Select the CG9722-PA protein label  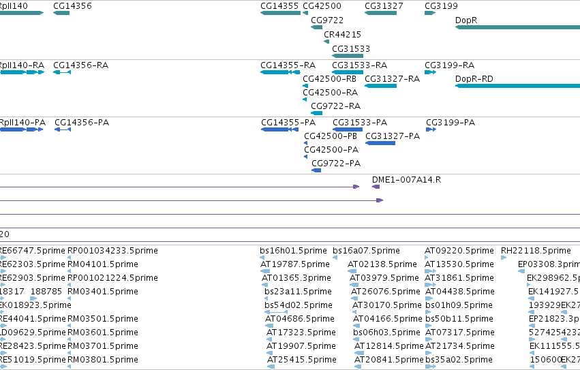coord(336,164)
